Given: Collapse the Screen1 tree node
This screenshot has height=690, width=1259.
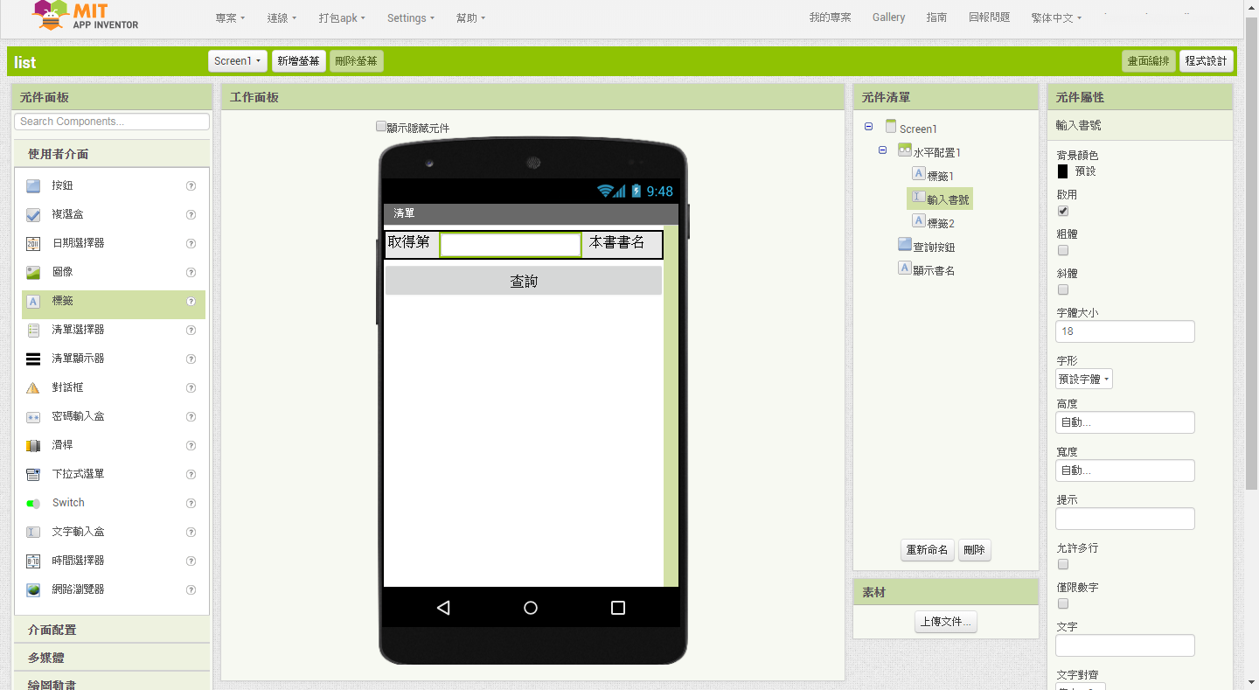Looking at the screenshot, I should click(x=868, y=127).
